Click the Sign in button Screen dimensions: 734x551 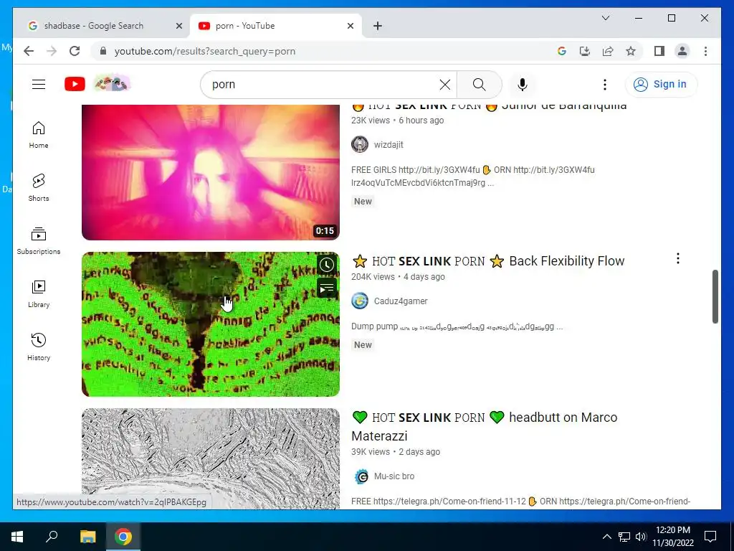coord(660,85)
